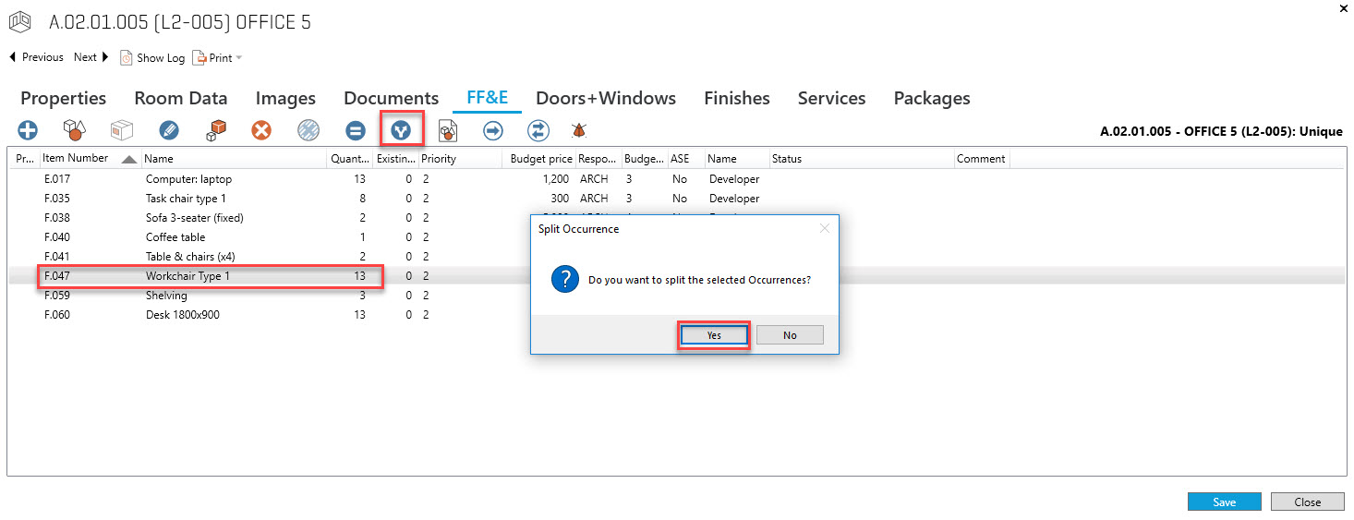Screen dimensions: 1354x520
Task: Click the split occurrence fork icon
Action: click(x=400, y=130)
